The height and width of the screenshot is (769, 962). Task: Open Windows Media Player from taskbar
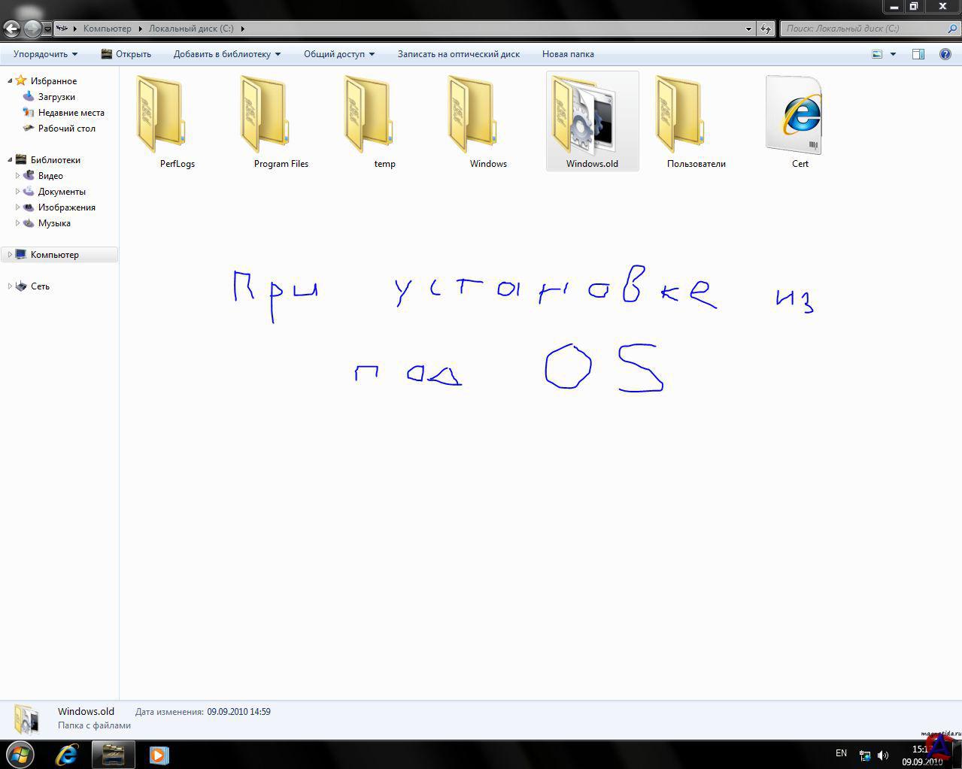pos(159,754)
